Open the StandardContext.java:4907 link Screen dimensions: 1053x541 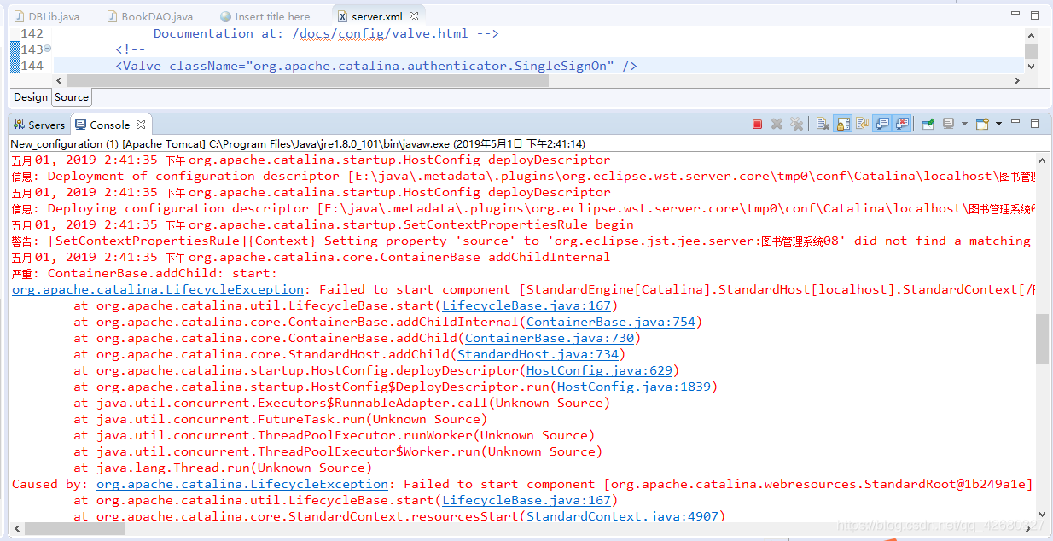pyautogui.click(x=623, y=516)
